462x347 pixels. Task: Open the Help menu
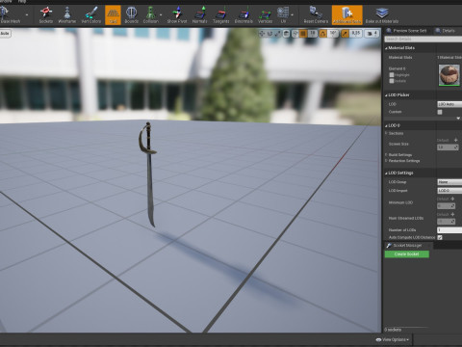[21, 1]
